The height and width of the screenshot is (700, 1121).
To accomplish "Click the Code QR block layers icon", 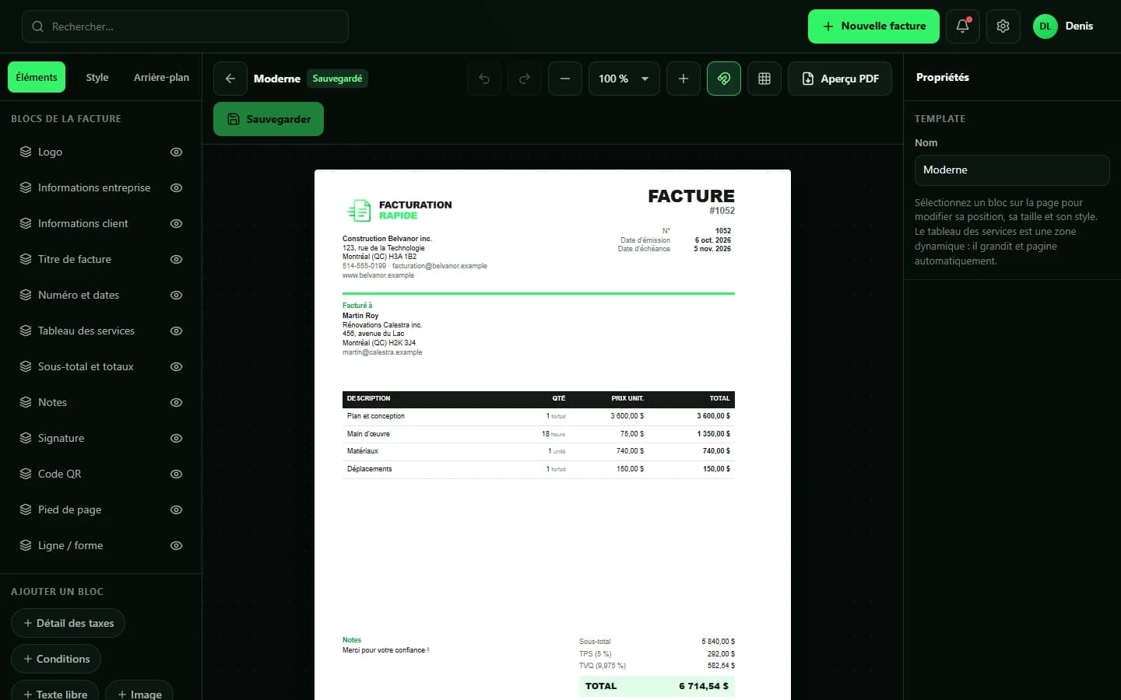I will 26,474.
